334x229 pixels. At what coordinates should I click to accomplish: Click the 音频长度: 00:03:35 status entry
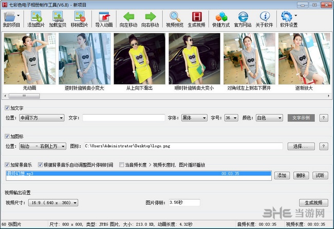click(257, 224)
